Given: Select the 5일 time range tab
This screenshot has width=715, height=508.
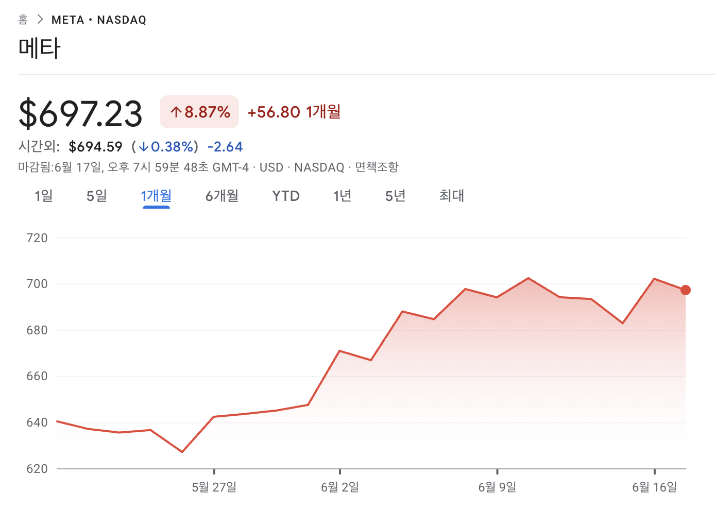Looking at the screenshot, I should [97, 196].
